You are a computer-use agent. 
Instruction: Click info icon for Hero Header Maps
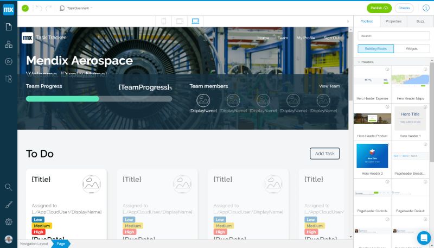click(425, 69)
